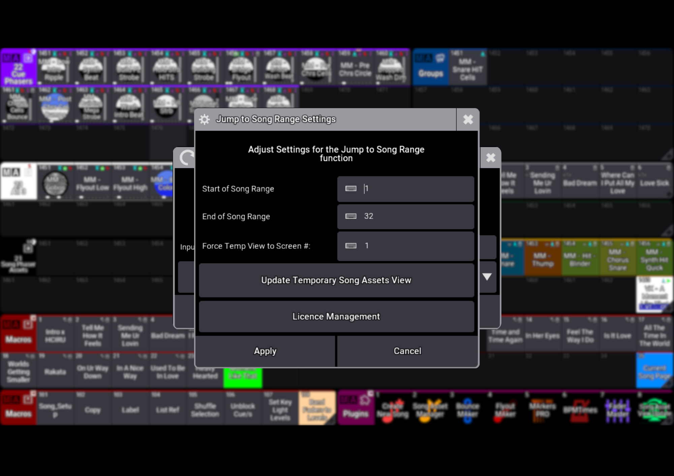Edit the End of Song Range field
The width and height of the screenshot is (674, 476).
pos(406,216)
